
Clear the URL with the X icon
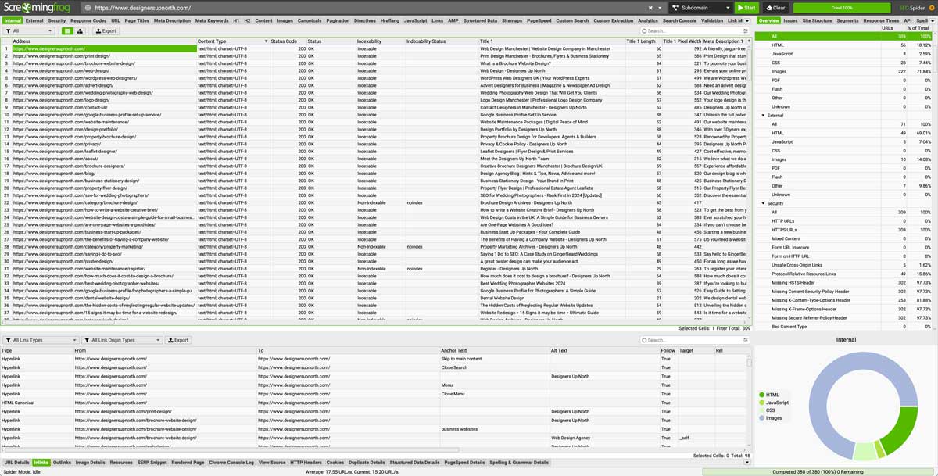(x=650, y=8)
